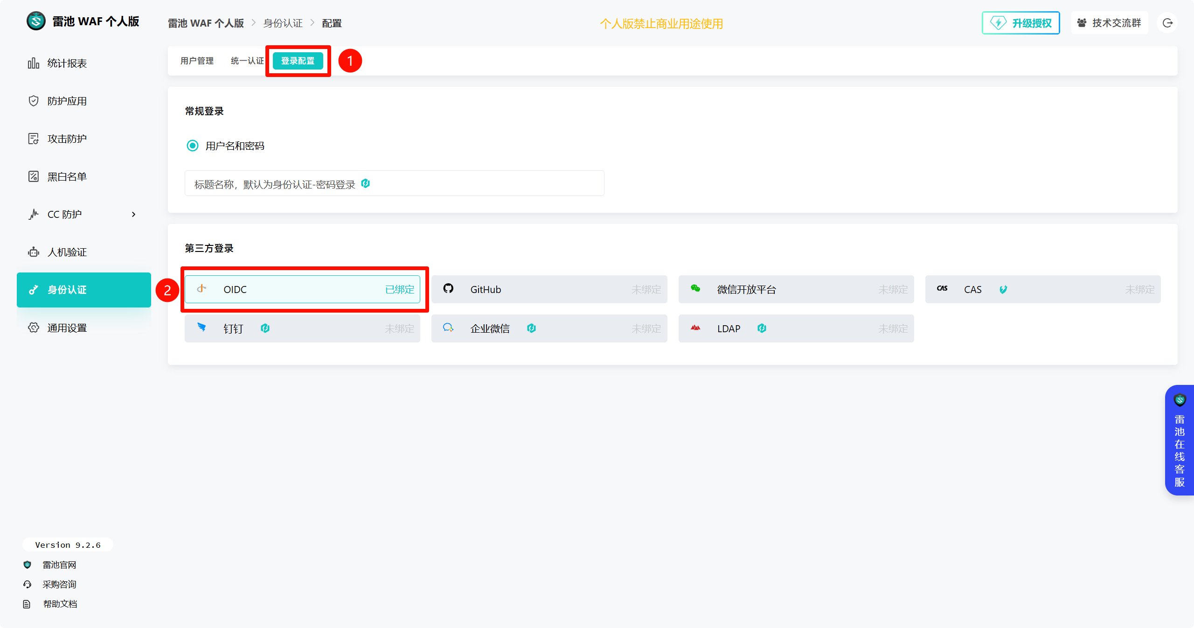Switch to the 统一认证 tab

click(x=247, y=61)
